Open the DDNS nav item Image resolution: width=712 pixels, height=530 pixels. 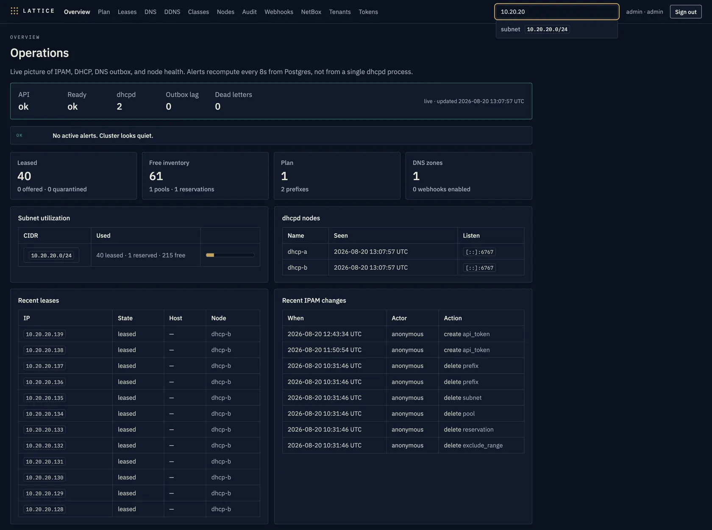pos(172,12)
